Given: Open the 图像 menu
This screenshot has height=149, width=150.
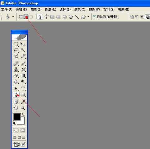Looking at the screenshot, I should pos(36,10).
